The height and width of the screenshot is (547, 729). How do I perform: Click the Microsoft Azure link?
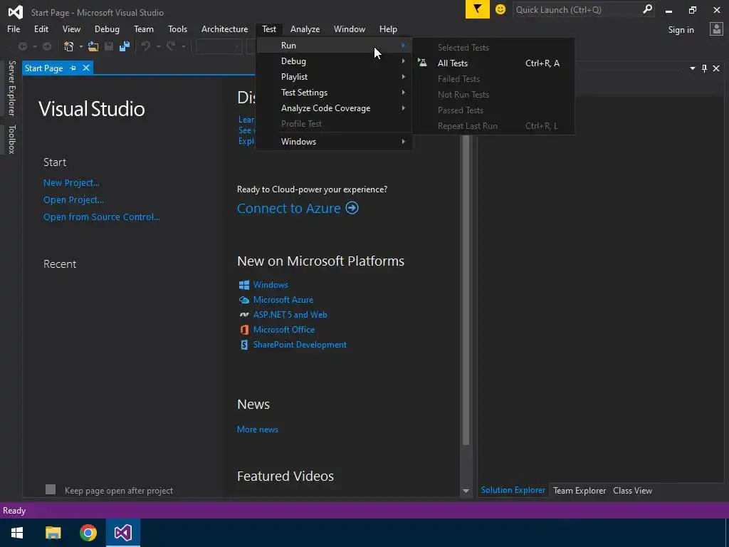283,300
